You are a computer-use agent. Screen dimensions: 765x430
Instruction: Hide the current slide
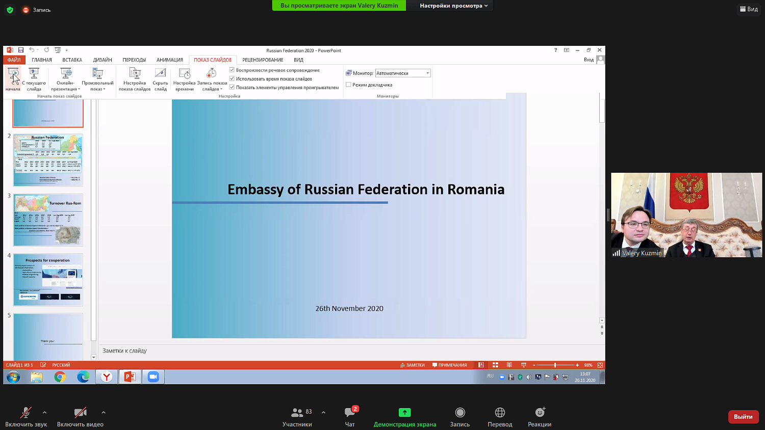(160, 76)
